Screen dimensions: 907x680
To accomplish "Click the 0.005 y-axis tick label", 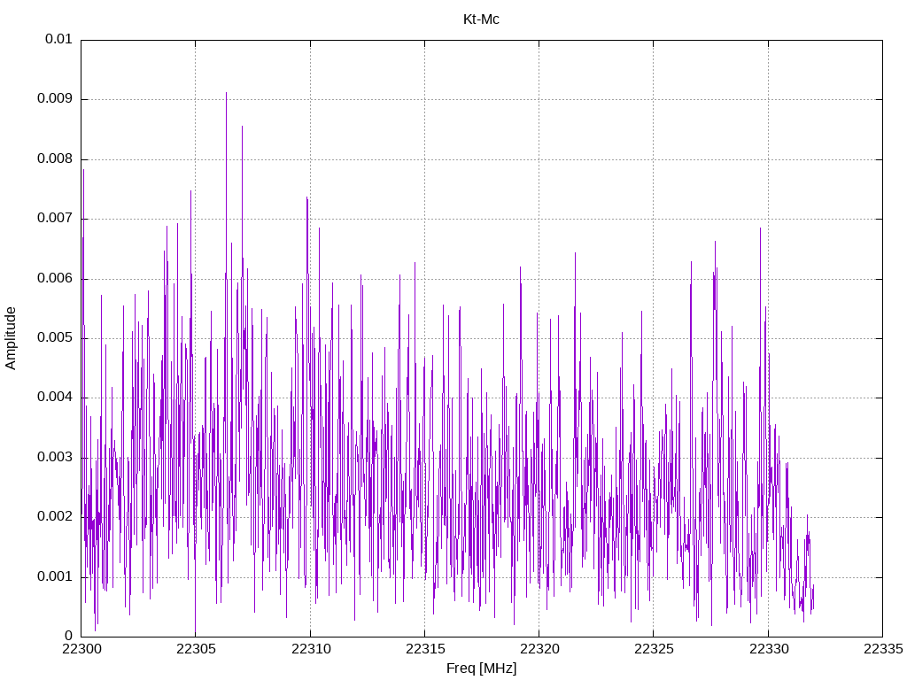I will [55, 337].
